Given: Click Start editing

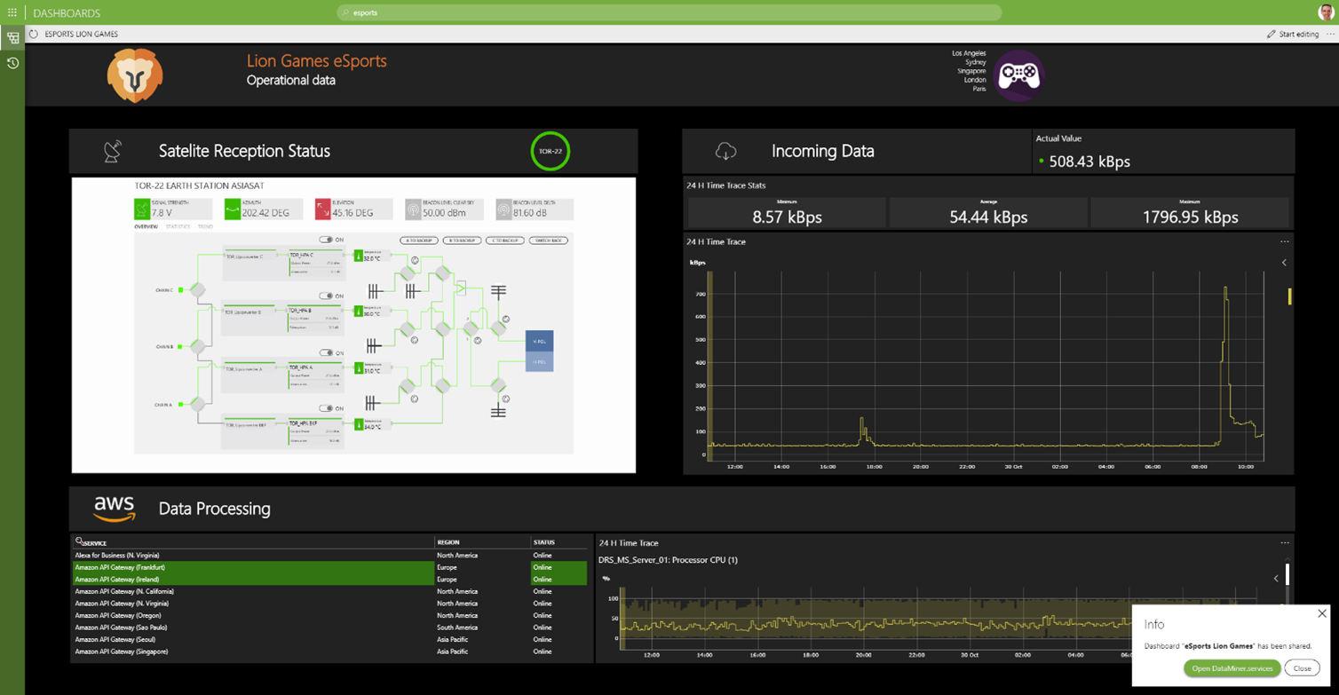Looking at the screenshot, I should (x=1292, y=34).
